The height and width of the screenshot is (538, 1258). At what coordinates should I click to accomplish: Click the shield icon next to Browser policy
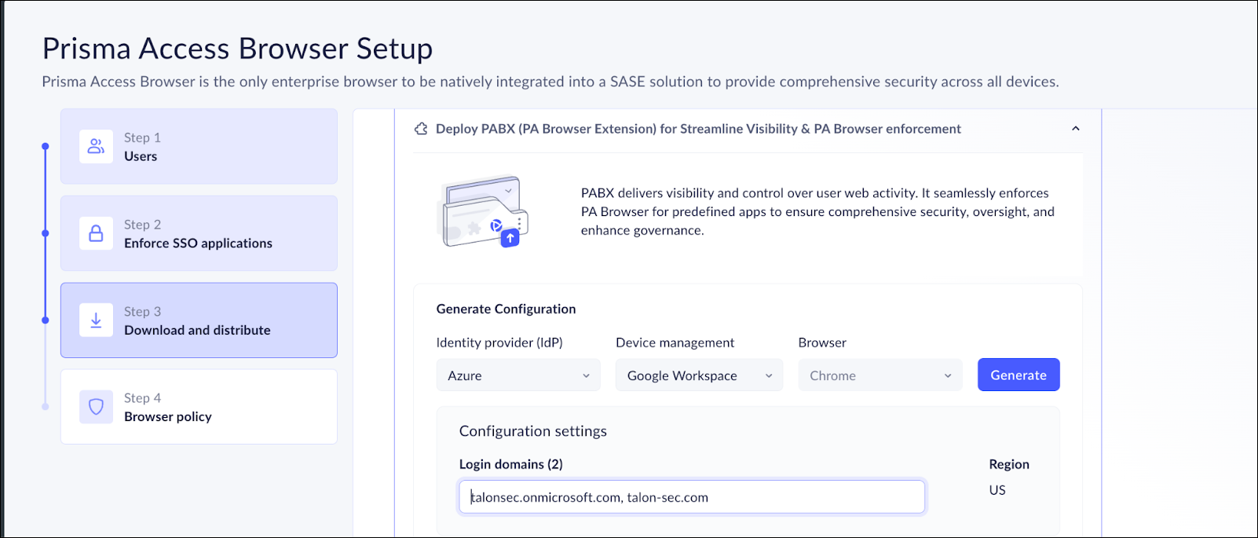[x=96, y=407]
